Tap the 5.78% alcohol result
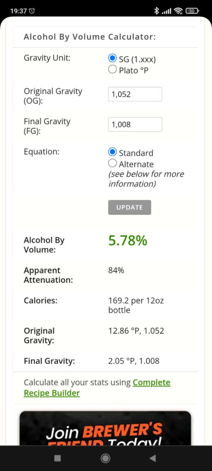The width and height of the screenshot is (212, 471). tap(128, 240)
